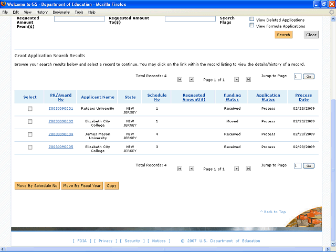
Task: Open award record Z0033090002 link
Action: coord(61,121)
